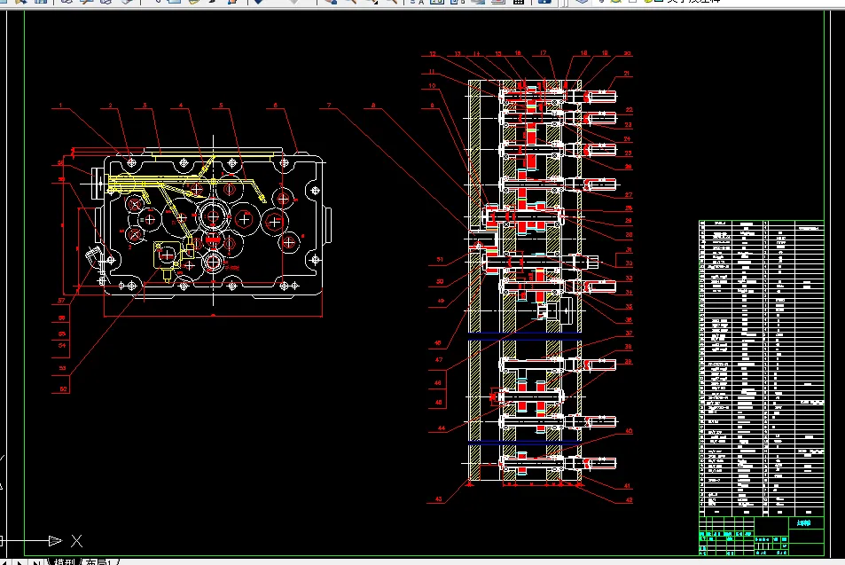
Task: Select part balloon number 18
Action: (584, 53)
